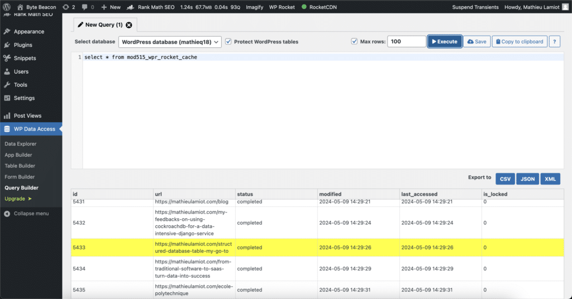This screenshot has height=299, width=572.
Task: Open the comments bubble icon
Action: point(85,7)
